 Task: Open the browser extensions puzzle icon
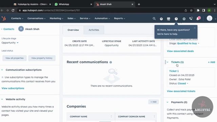click(x=198, y=11)
